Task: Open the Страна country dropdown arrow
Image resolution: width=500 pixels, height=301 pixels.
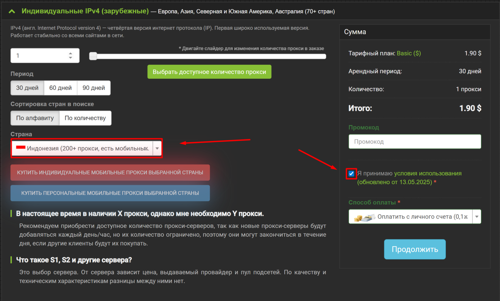Action: tap(157, 148)
